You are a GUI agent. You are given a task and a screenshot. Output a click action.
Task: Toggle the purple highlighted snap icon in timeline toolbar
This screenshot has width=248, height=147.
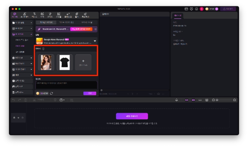[186, 100]
